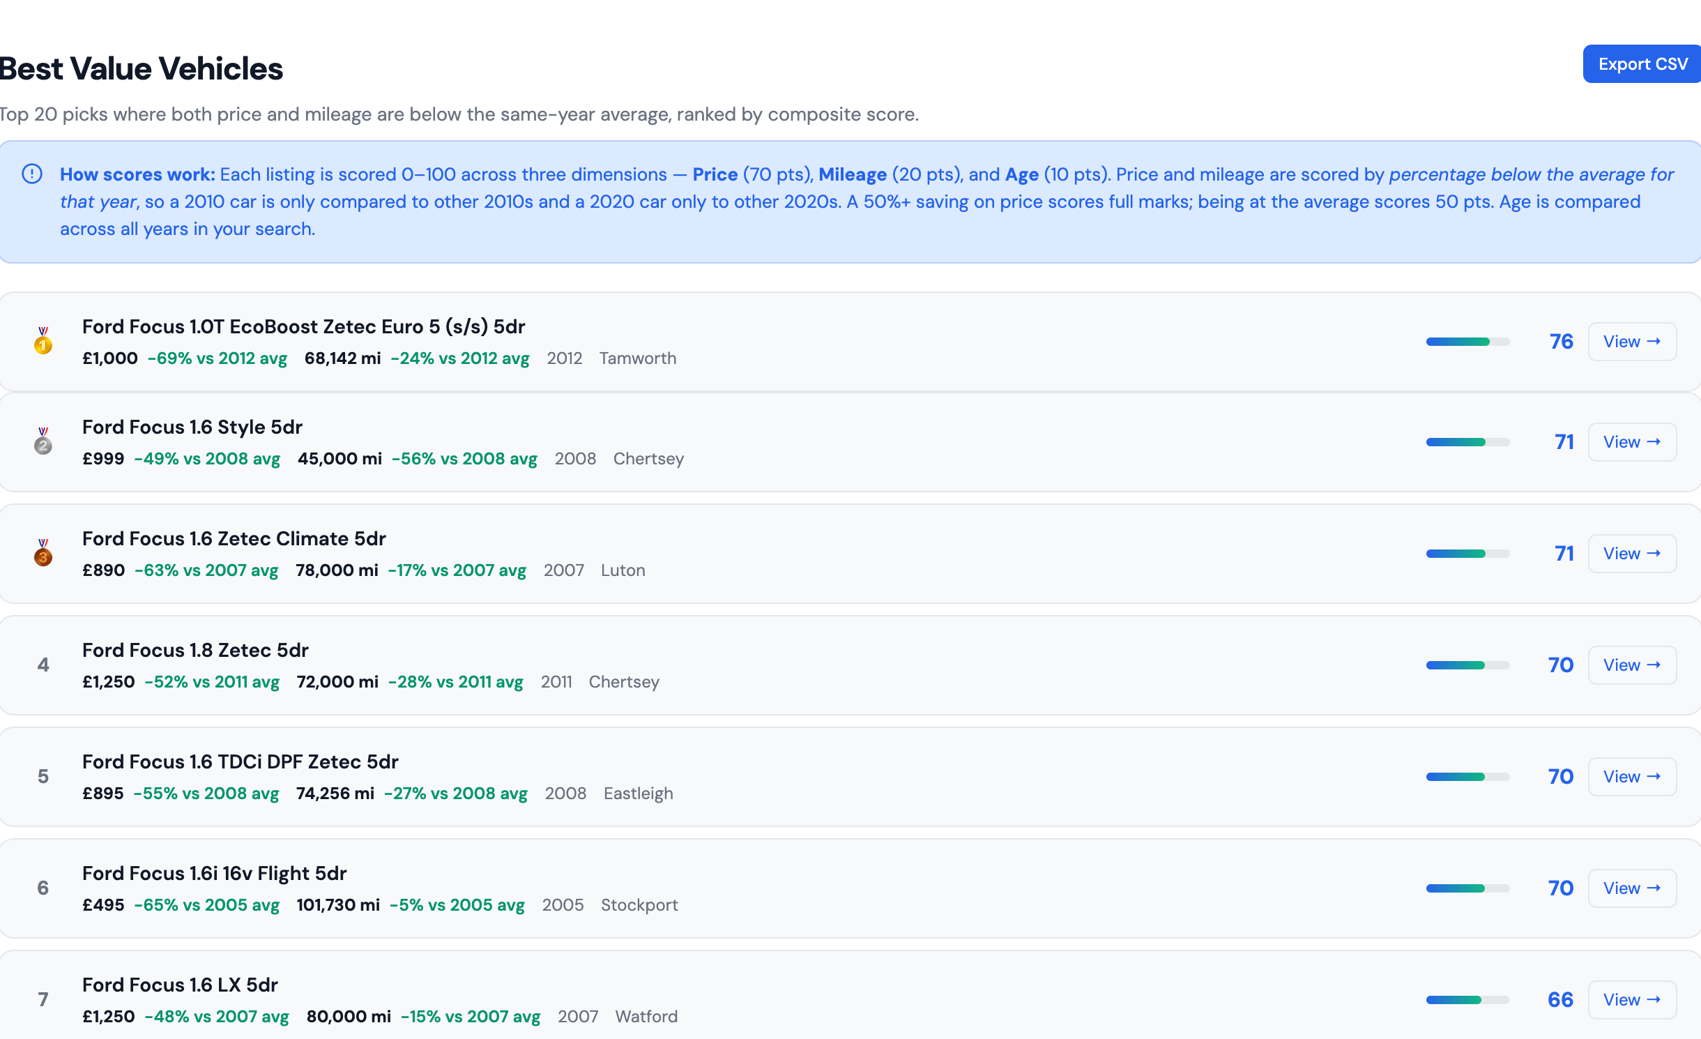1701x1039 pixels.
Task: Click the Ford Focus 1.0T EcoBoost Zetec title
Action: pyautogui.click(x=303, y=327)
